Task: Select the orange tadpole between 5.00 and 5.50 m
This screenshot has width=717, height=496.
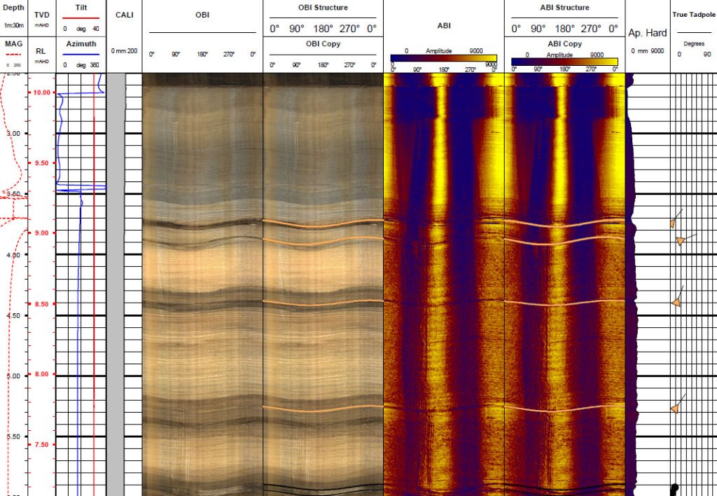Action: click(675, 408)
